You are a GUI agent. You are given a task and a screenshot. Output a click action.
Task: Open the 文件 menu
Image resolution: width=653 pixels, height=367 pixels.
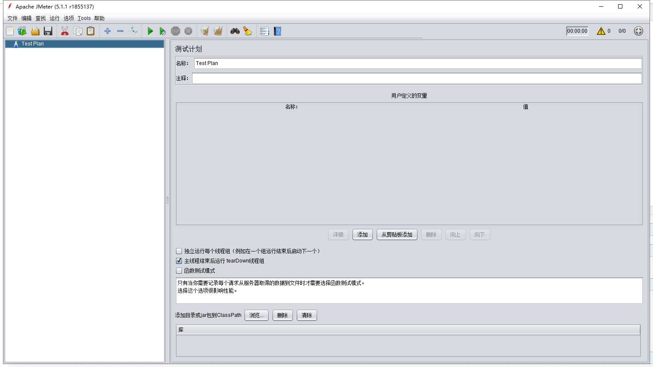tap(12, 18)
